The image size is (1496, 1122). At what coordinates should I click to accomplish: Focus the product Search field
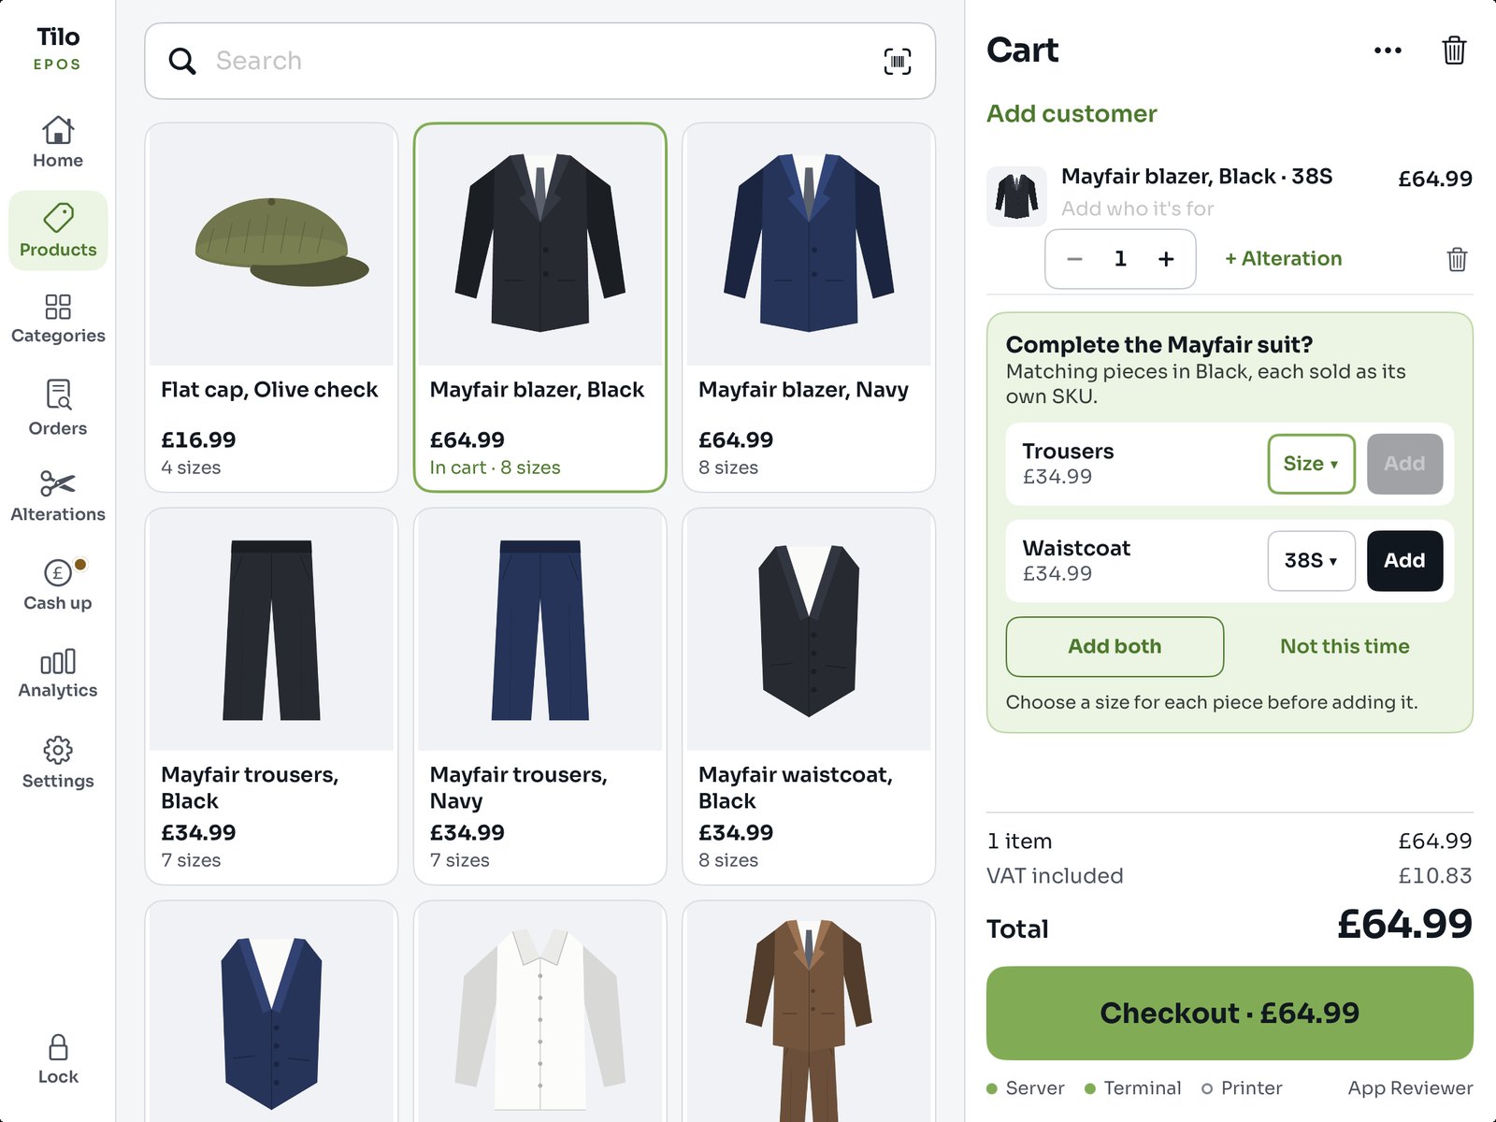[x=539, y=62]
